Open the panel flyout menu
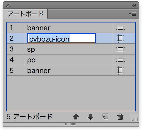Screen dimensions: 142x131 pos(132,14)
